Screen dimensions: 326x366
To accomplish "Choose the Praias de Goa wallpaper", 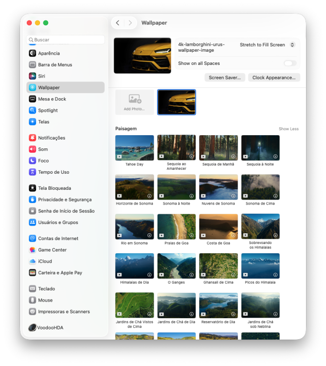I will point(176,226).
